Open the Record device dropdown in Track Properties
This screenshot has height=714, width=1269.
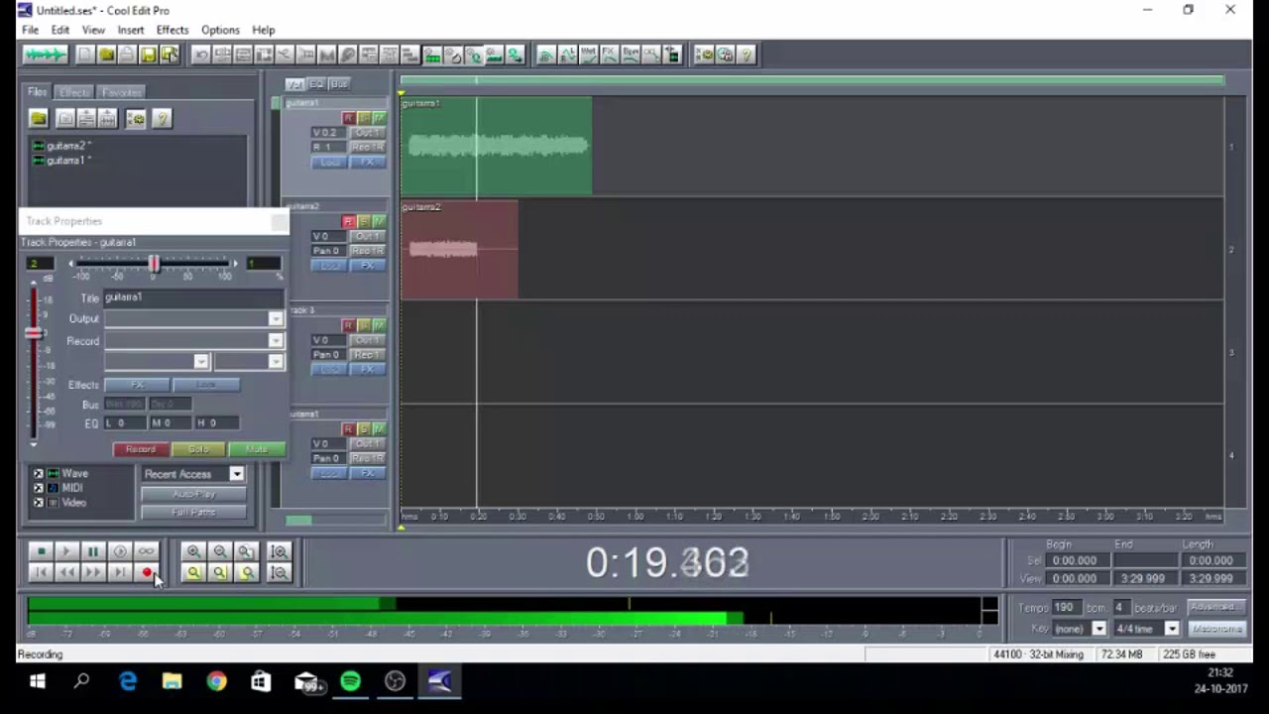pyautogui.click(x=276, y=340)
